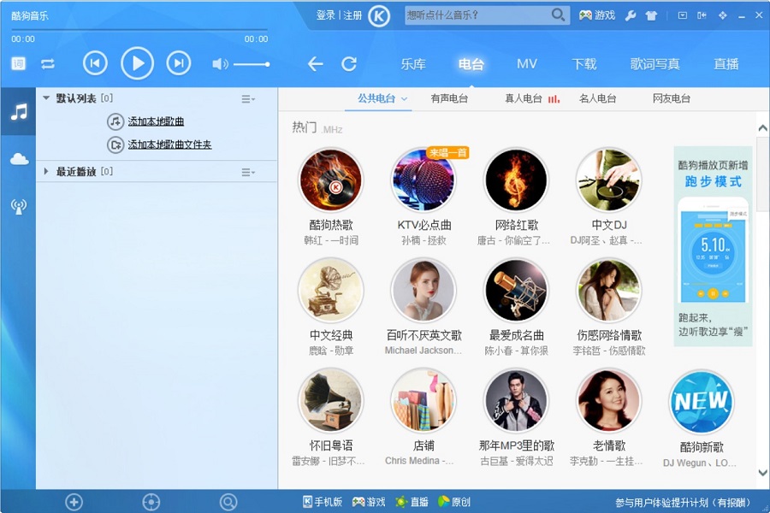Open 手机版 mobile version link
Image resolution: width=770 pixels, height=513 pixels.
click(323, 502)
